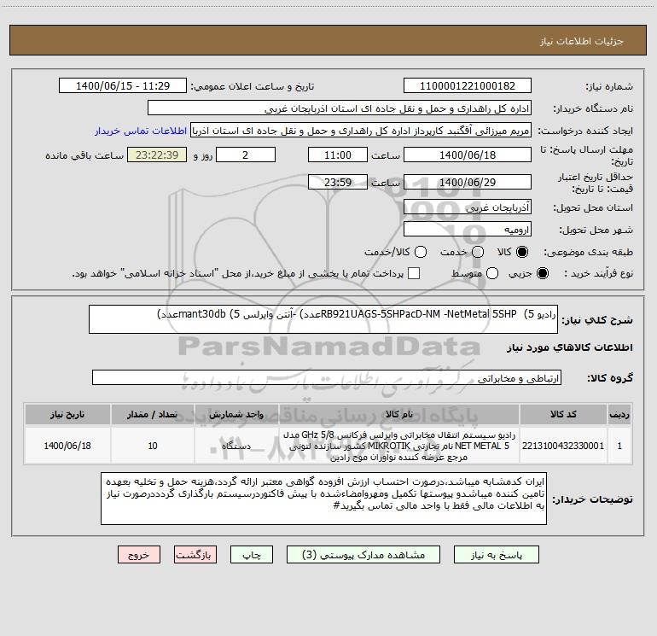Image resolution: width=657 pixels, height=636 pixels.
Task: Click the توضیحات خریدار notes text area
Action: tap(323, 498)
